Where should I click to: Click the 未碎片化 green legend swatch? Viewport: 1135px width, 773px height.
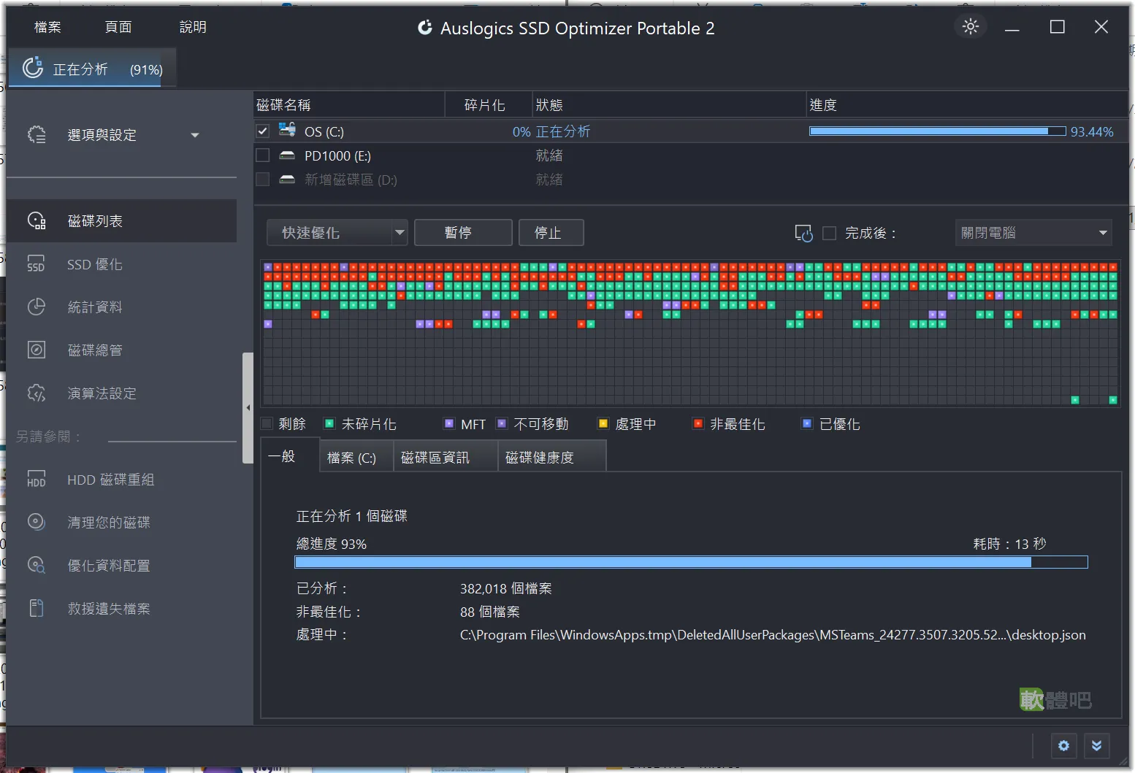pyautogui.click(x=329, y=423)
